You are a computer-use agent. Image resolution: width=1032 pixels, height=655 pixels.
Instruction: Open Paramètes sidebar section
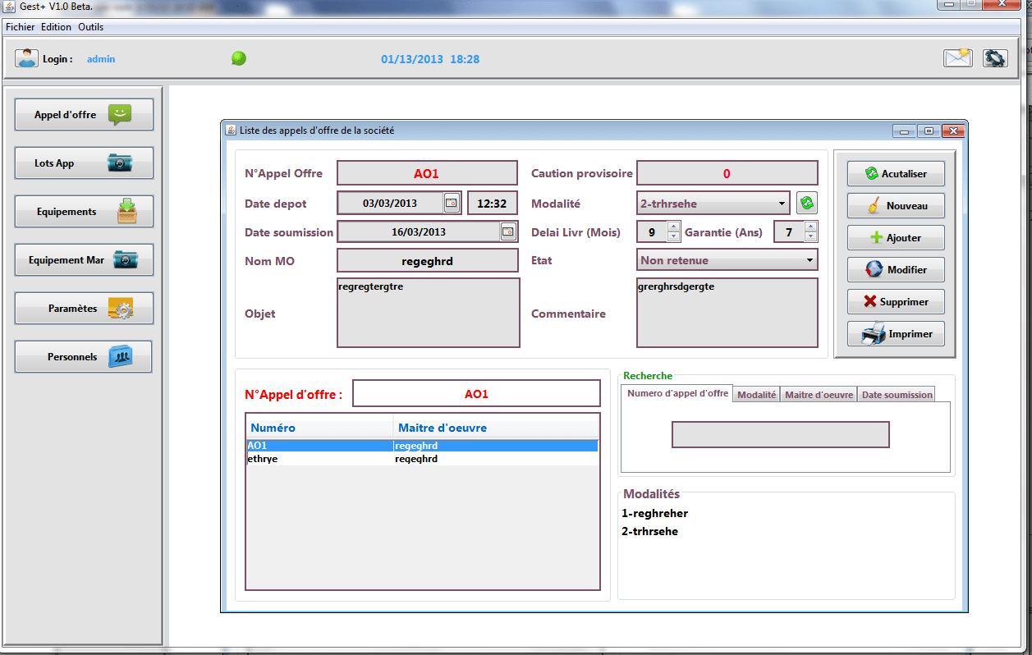pyautogui.click(x=84, y=309)
